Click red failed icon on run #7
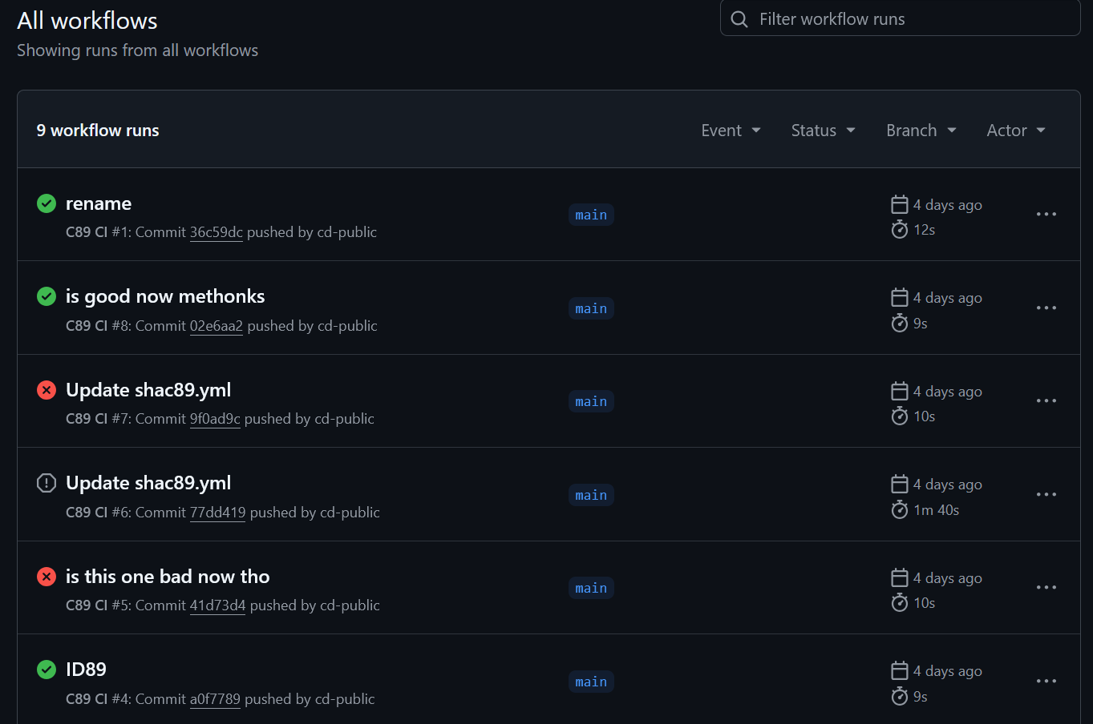 click(47, 390)
